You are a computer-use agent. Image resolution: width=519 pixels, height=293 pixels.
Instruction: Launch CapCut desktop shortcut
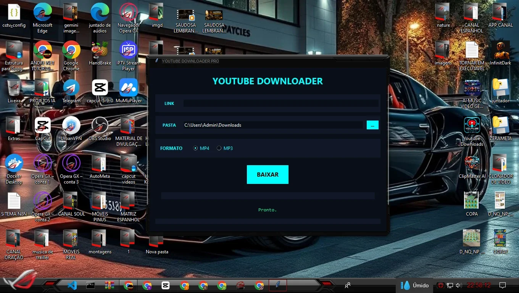click(43, 129)
